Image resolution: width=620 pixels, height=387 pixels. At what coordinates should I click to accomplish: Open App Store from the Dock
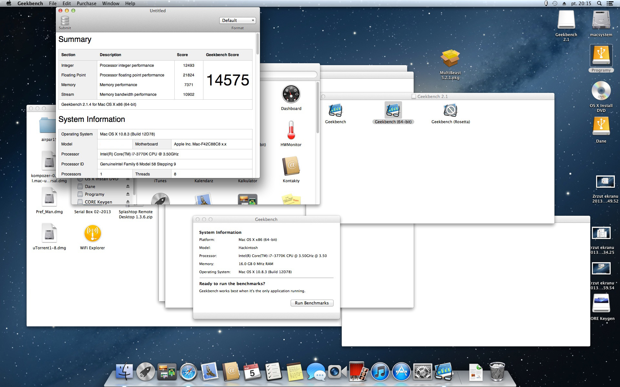point(401,372)
